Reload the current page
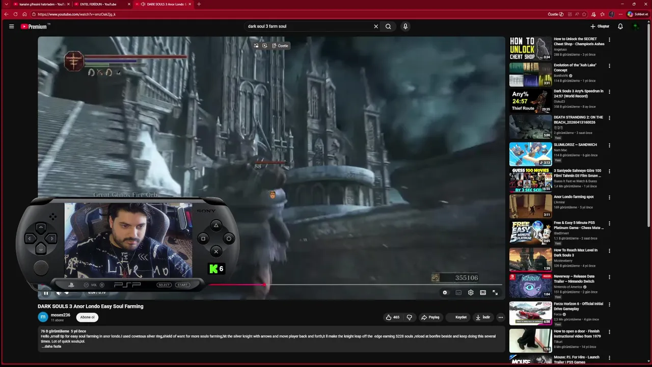652x367 pixels. (x=15, y=14)
